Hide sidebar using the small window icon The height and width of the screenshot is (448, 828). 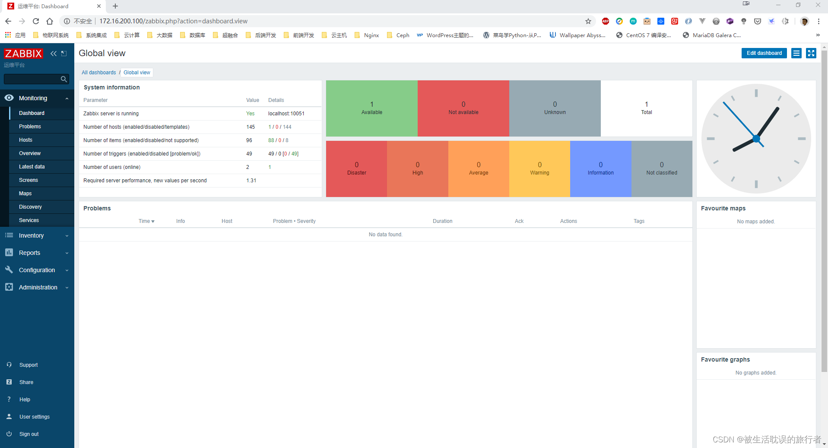point(64,54)
